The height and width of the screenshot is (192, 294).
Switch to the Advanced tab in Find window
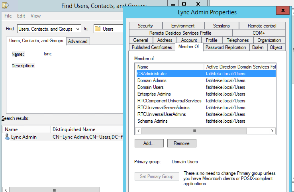[x=78, y=41]
